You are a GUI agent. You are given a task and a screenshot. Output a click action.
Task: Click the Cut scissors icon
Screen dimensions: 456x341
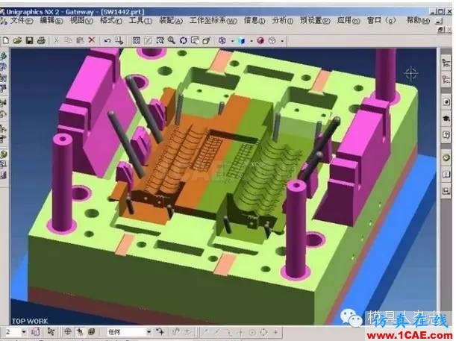(57, 40)
